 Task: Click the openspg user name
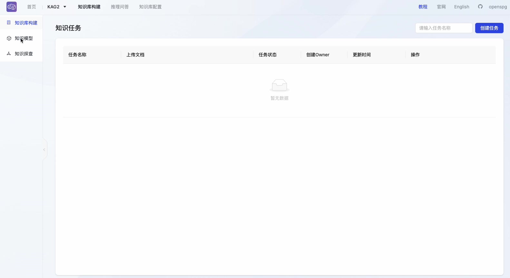498,7
